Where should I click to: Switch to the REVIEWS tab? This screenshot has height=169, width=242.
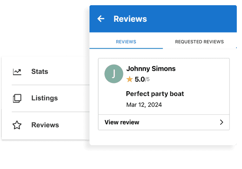[126, 42]
